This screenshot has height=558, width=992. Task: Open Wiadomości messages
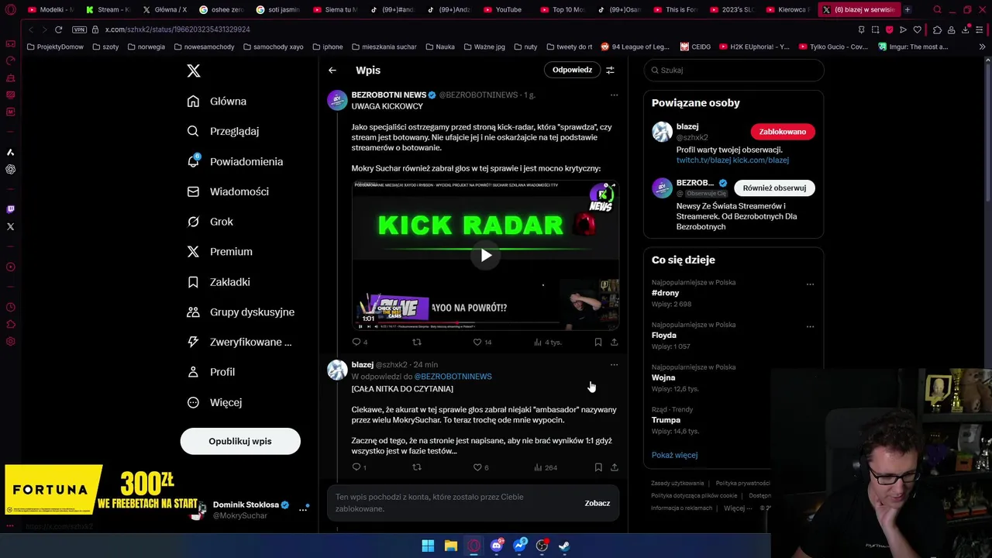(x=229, y=191)
